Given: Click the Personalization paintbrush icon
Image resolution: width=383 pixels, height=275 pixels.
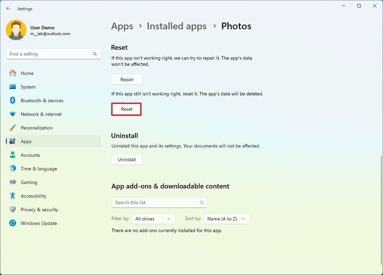Looking at the screenshot, I should point(13,127).
